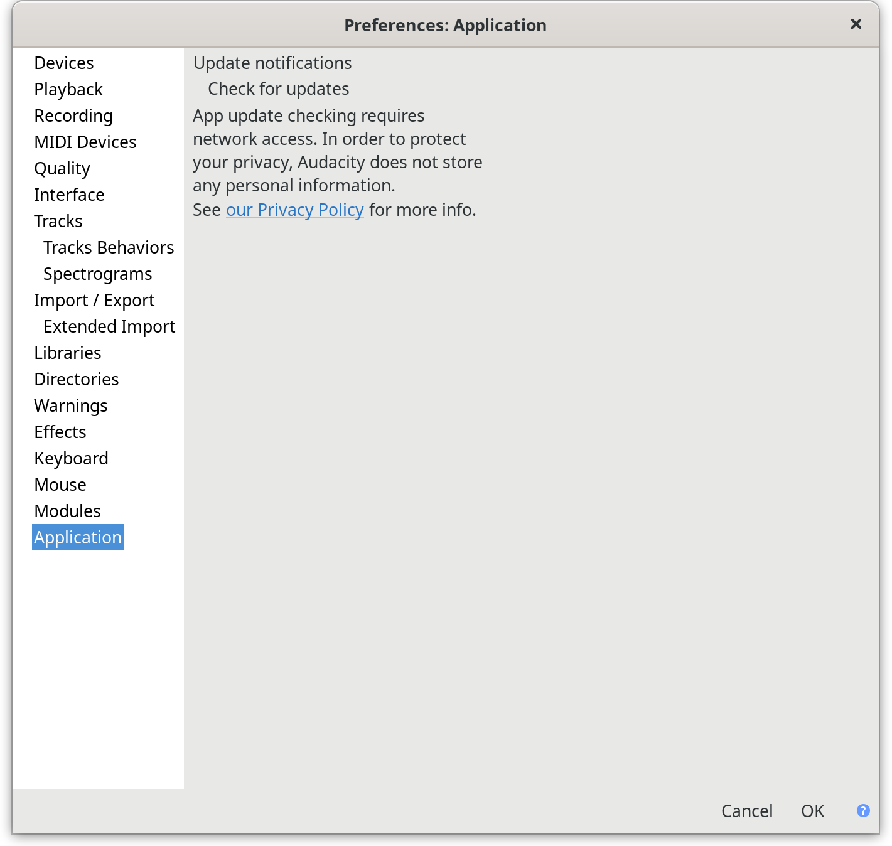Confirm preferences with OK
This screenshot has width=892, height=846.
tap(812, 811)
